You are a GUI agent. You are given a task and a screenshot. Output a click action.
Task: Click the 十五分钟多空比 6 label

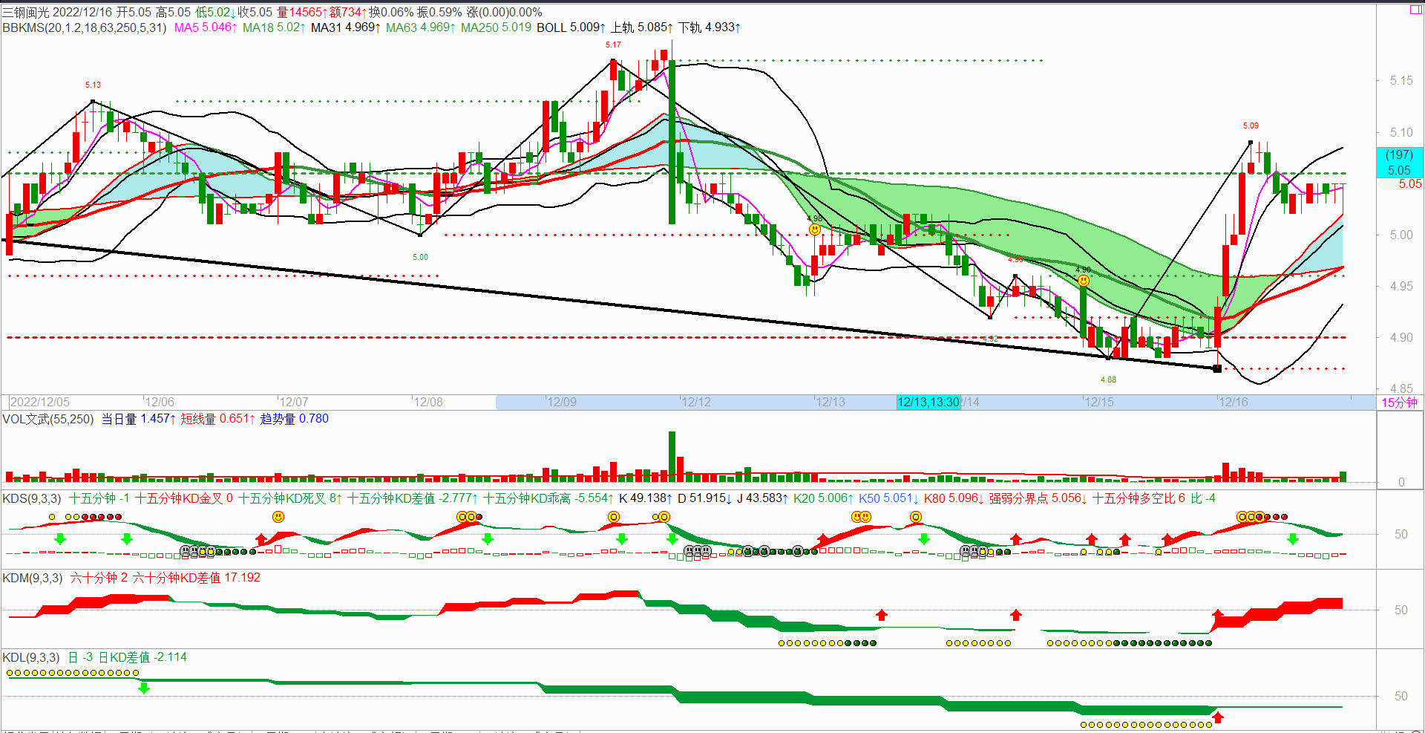click(1139, 498)
